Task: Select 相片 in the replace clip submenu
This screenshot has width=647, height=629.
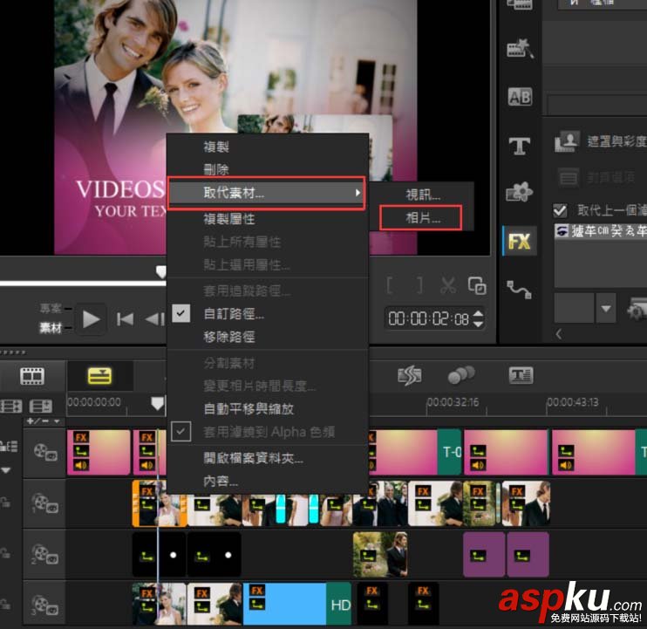Action: click(x=424, y=217)
